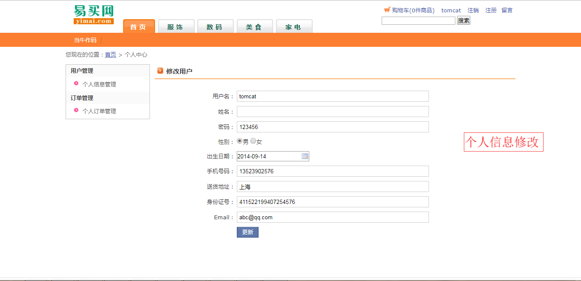Click the shopping cart icon
Image resolution: width=581 pixels, height=281 pixels.
coord(387,10)
